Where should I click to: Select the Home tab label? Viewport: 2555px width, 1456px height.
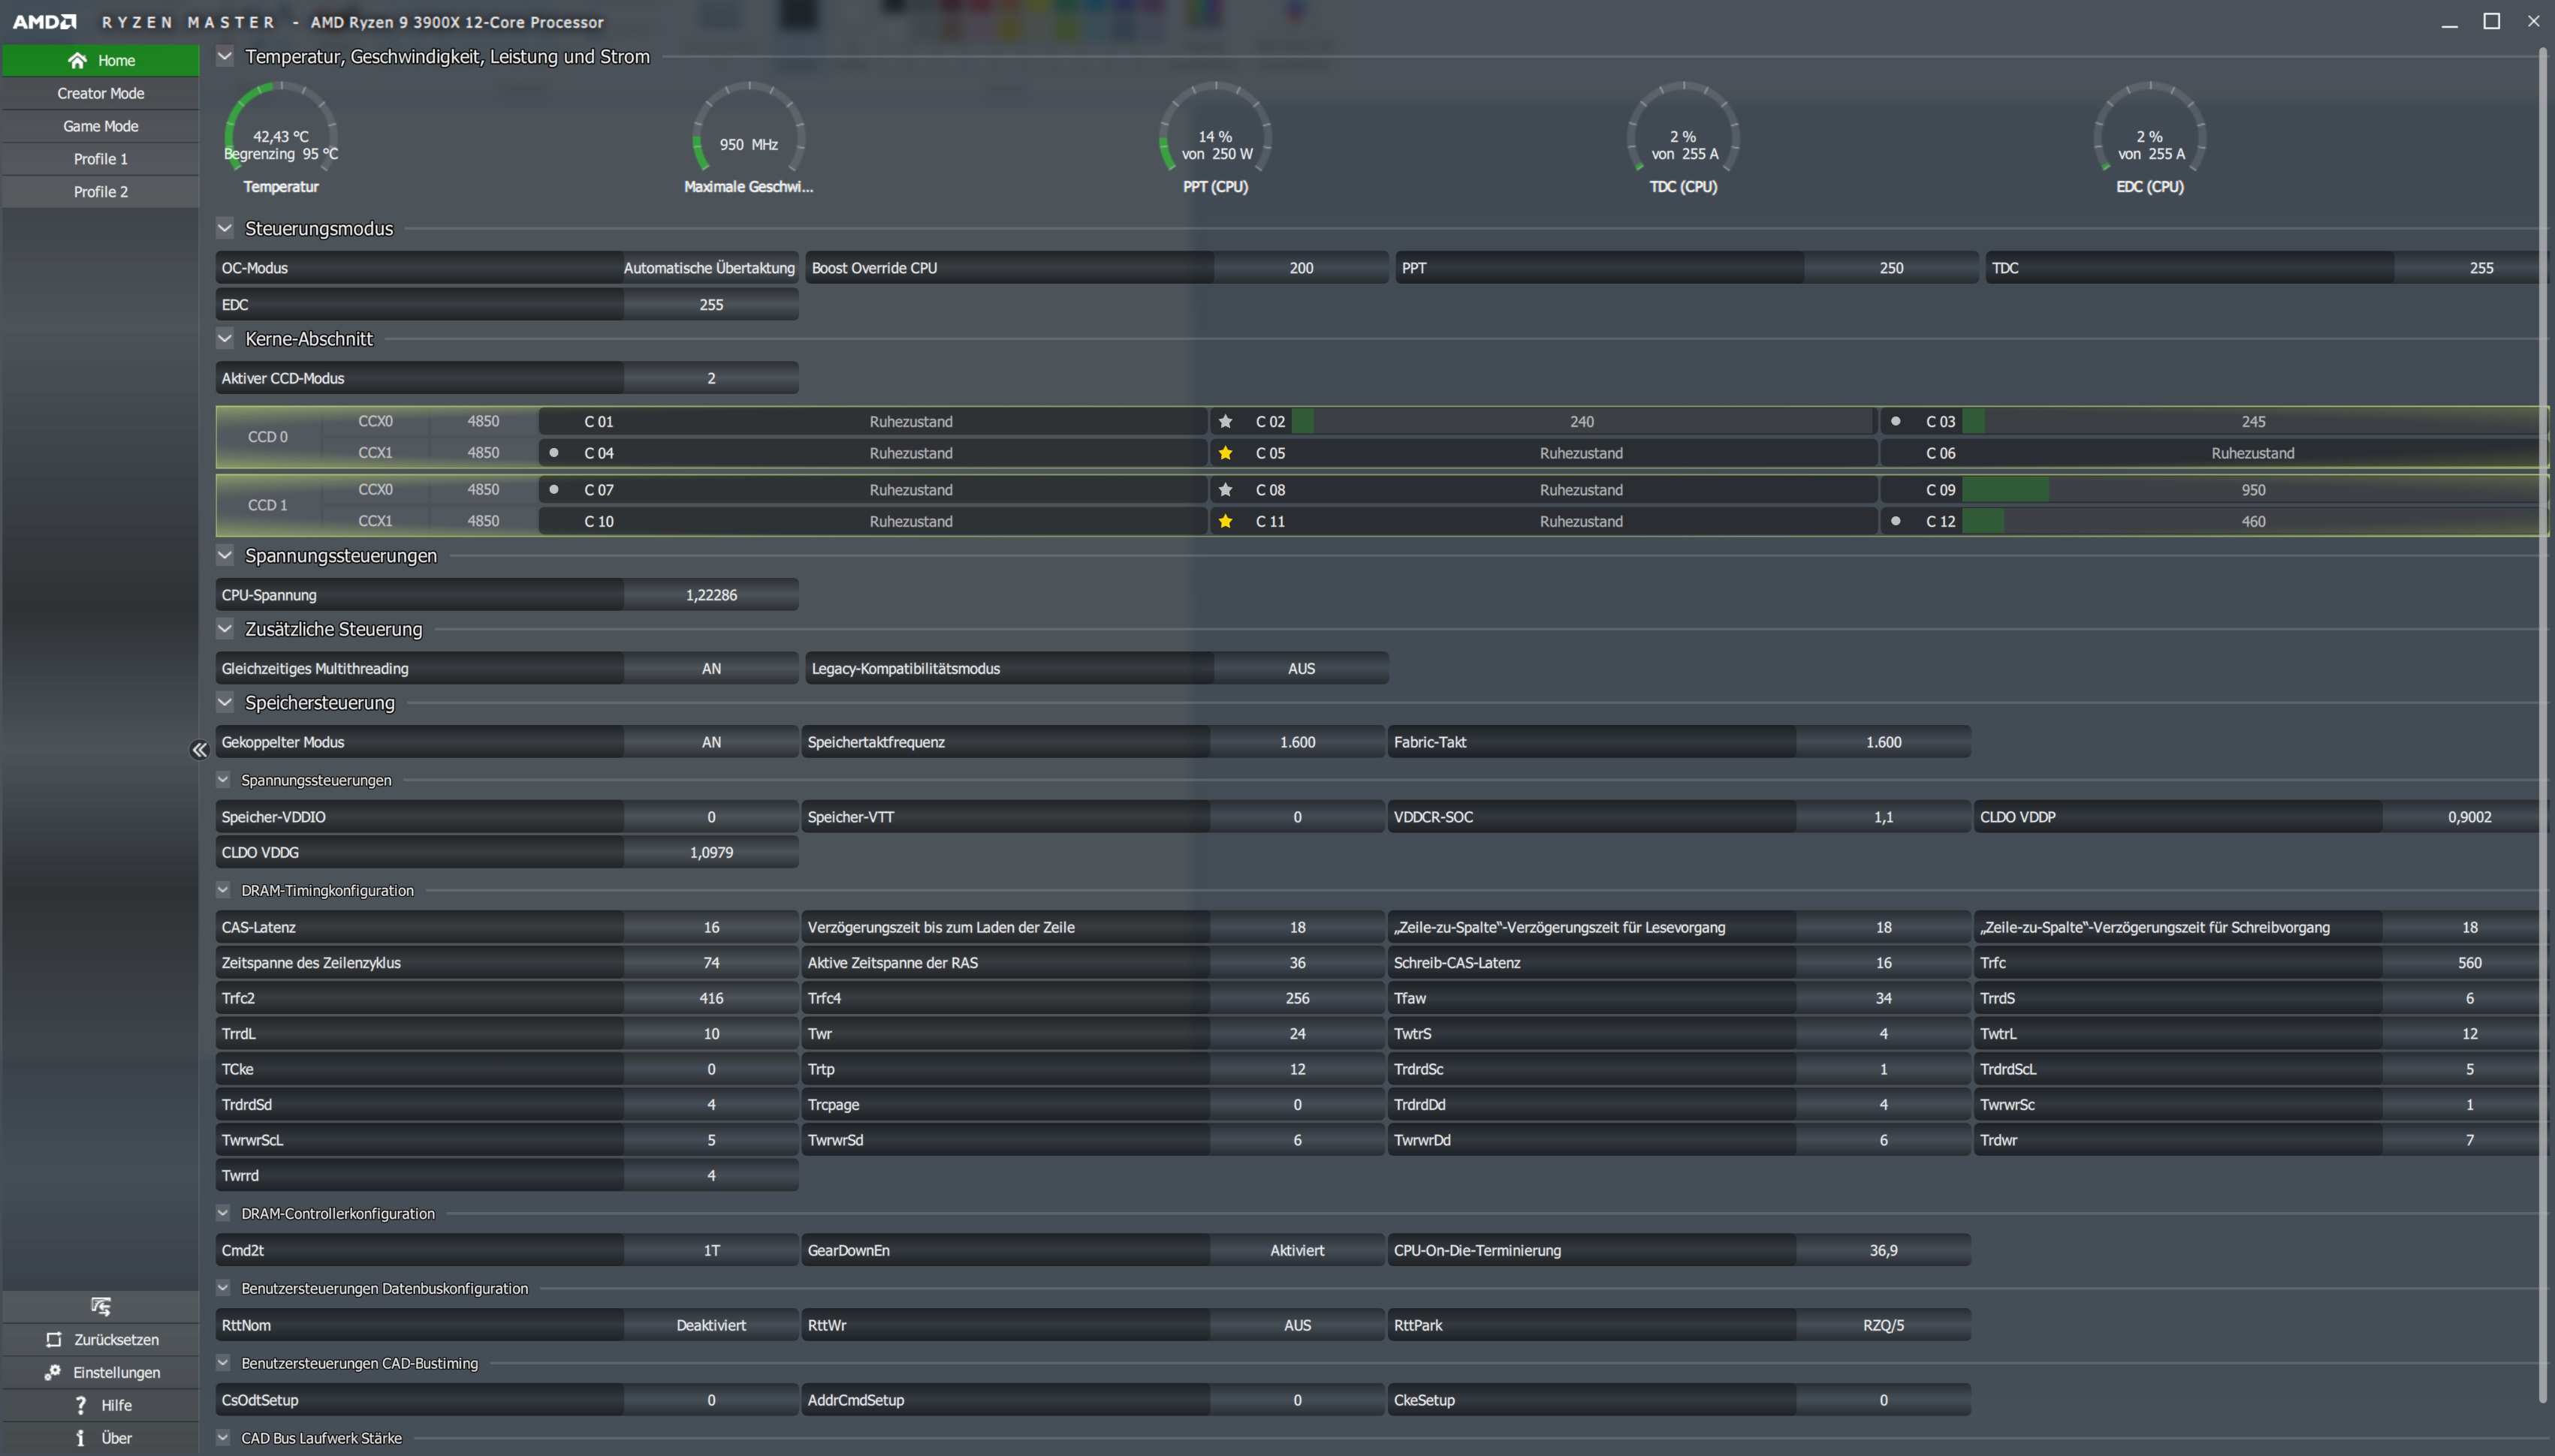pos(116,61)
